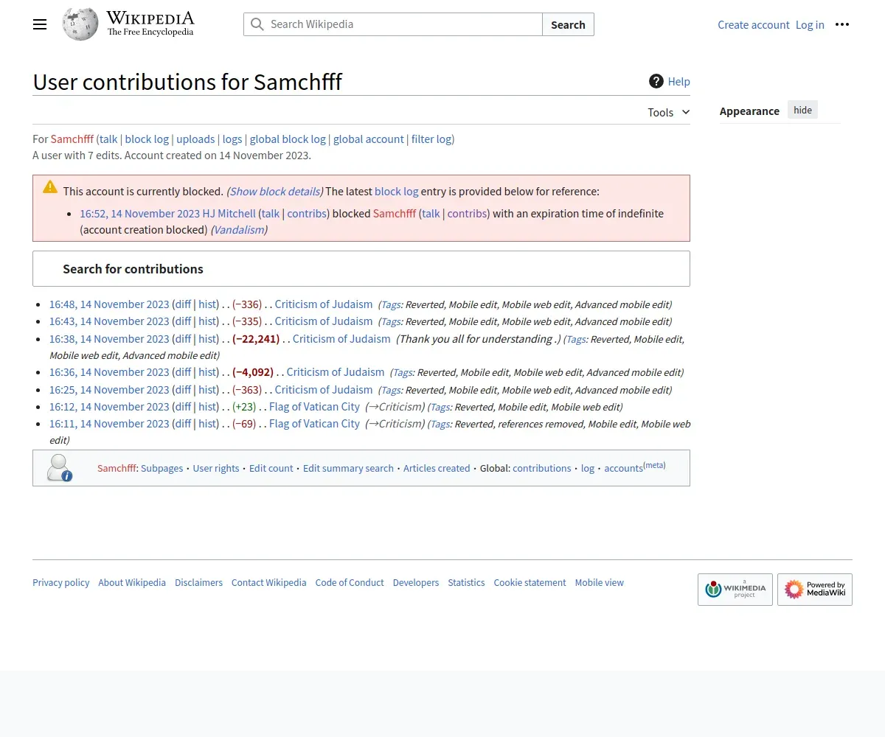Open Statistics footer link
The height and width of the screenshot is (737, 885).
point(466,582)
